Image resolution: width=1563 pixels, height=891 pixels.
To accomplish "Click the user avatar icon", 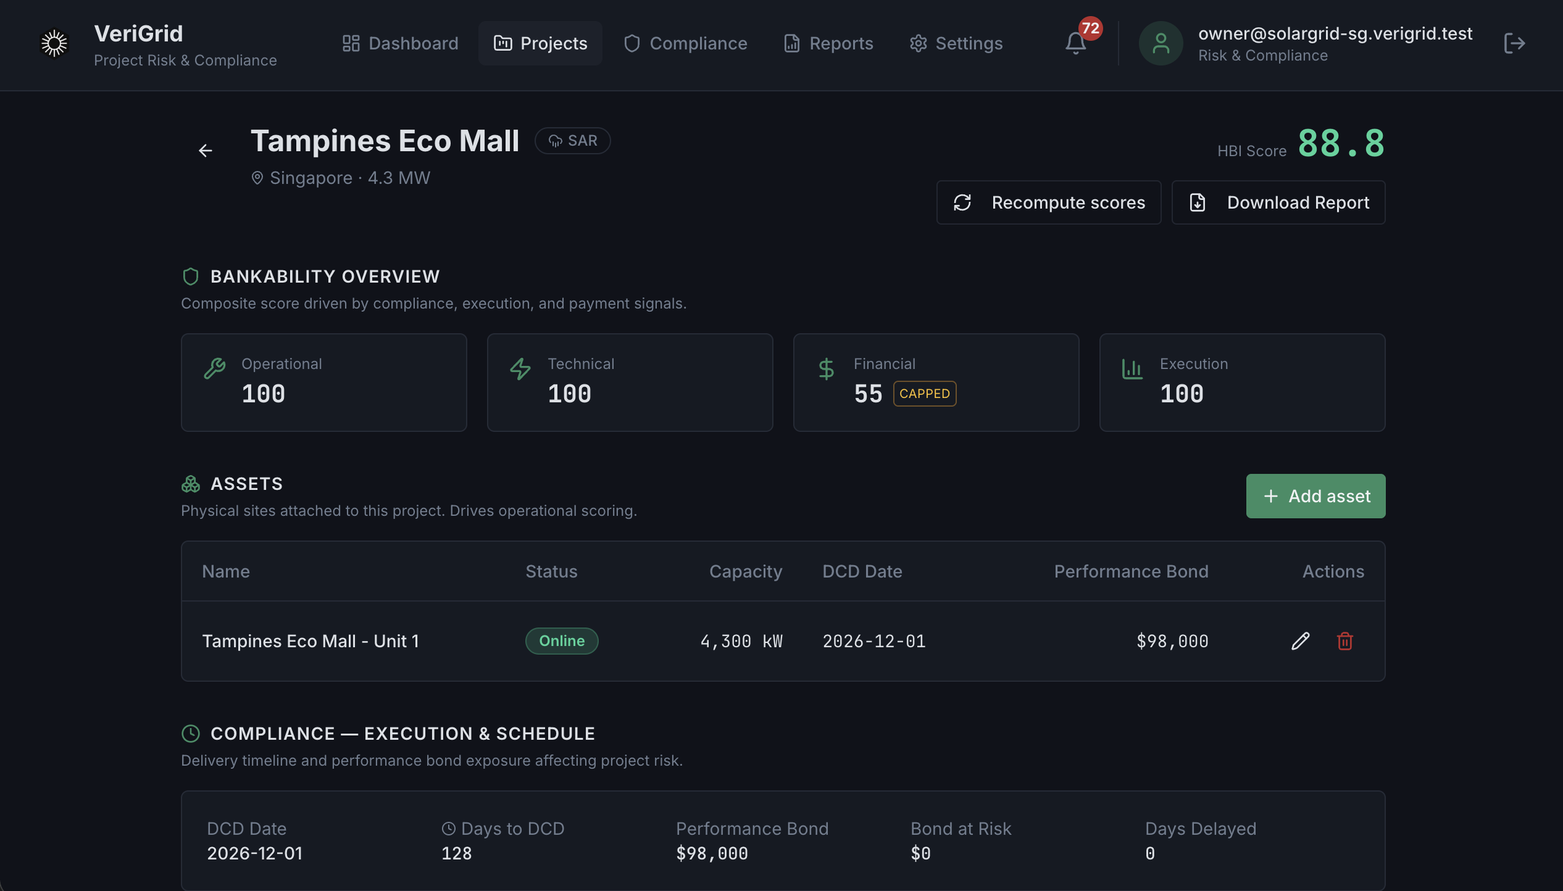I will pos(1160,43).
